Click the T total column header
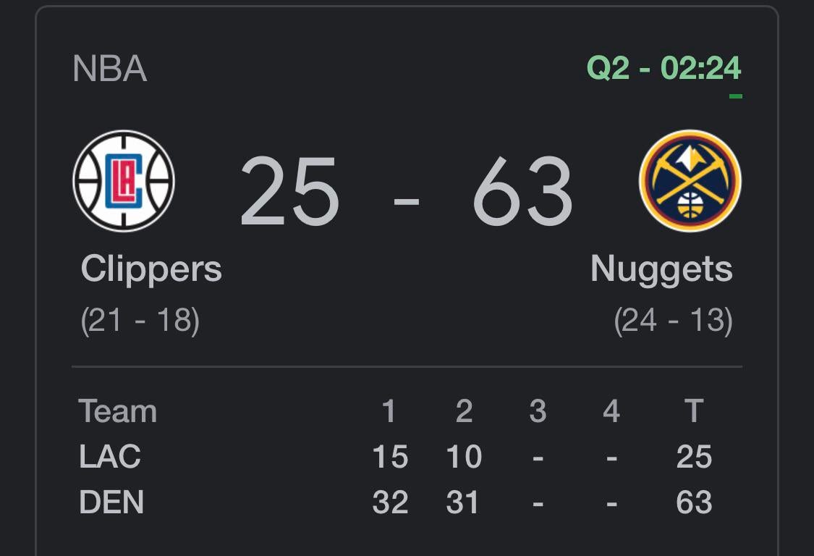The height and width of the screenshot is (556, 814). (694, 411)
